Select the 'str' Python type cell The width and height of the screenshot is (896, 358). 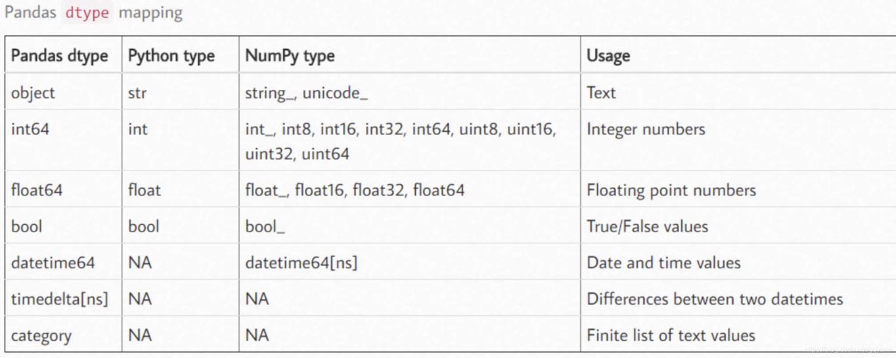coord(137,93)
